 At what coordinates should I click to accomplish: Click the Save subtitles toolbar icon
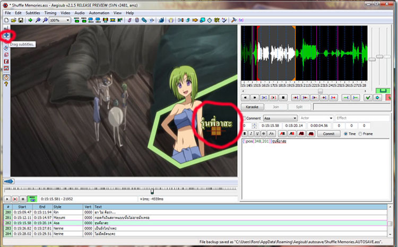tap(21, 20)
